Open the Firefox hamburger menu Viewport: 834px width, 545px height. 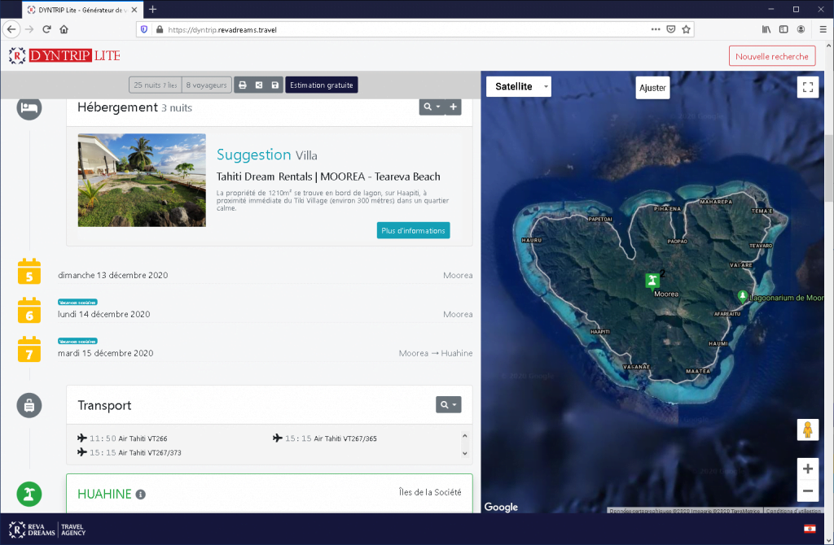point(823,29)
